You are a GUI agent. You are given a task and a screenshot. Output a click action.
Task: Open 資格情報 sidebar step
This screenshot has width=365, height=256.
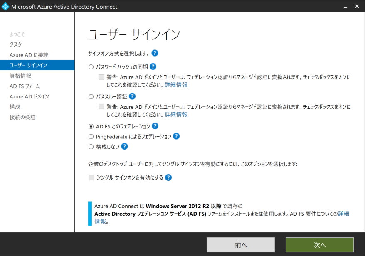coord(20,76)
